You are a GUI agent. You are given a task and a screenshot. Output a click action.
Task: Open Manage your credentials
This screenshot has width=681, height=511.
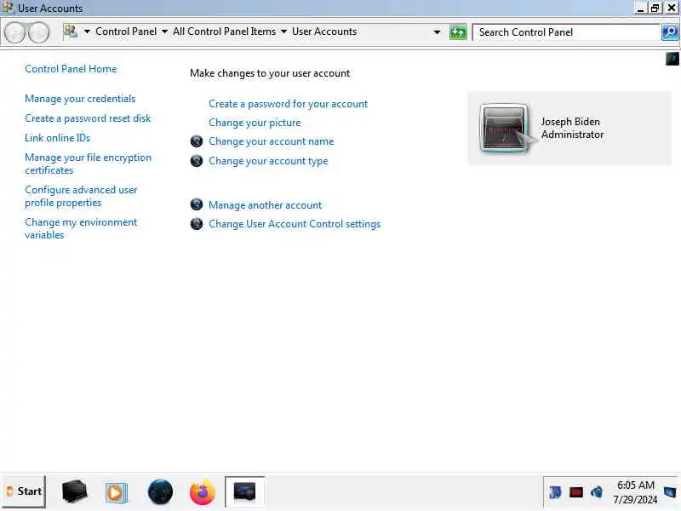tap(80, 99)
